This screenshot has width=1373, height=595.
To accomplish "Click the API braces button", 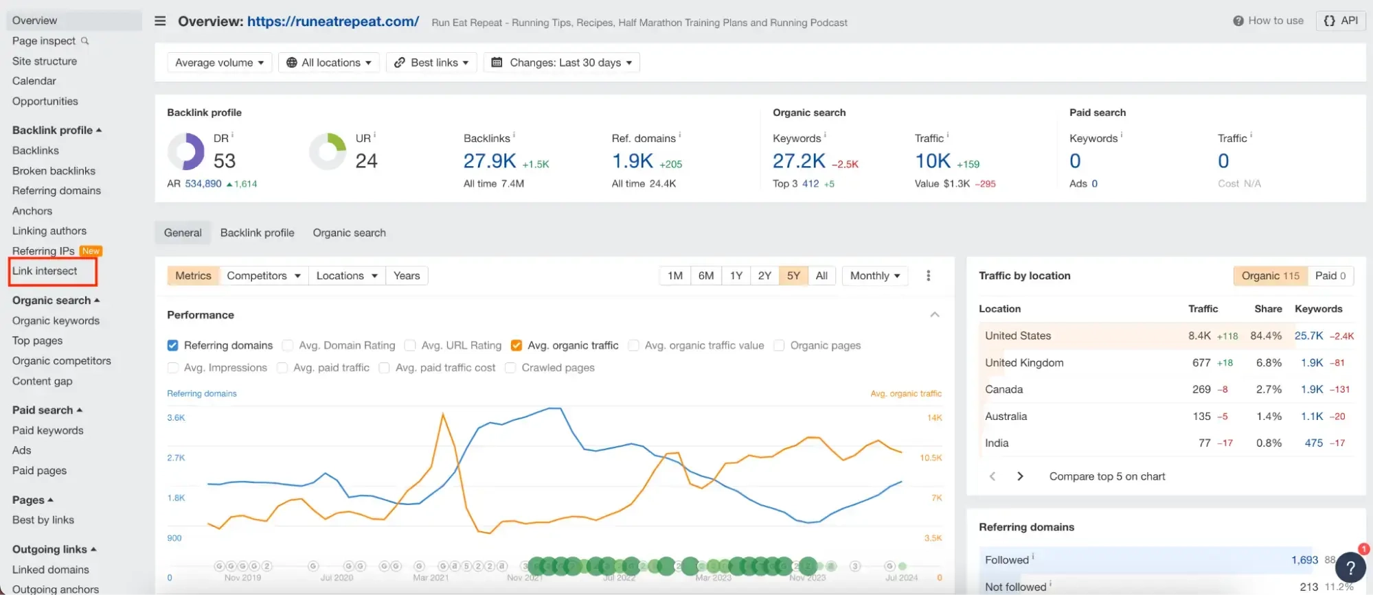I will tap(1341, 21).
